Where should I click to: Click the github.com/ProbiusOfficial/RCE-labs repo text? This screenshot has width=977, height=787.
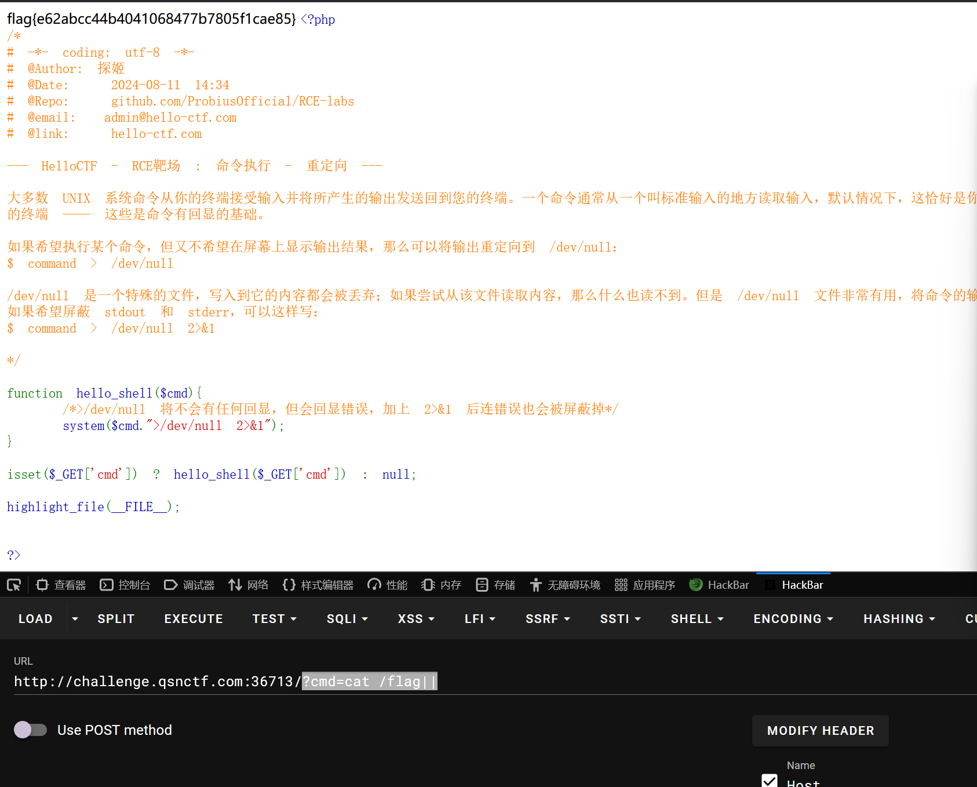click(232, 101)
